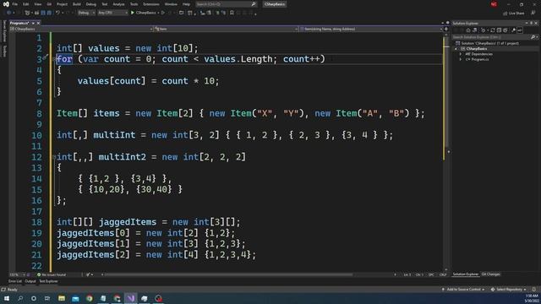Viewport: 541px width, 304px height.
Task: Open the Extensions menu
Action: pyautogui.click(x=151, y=4)
